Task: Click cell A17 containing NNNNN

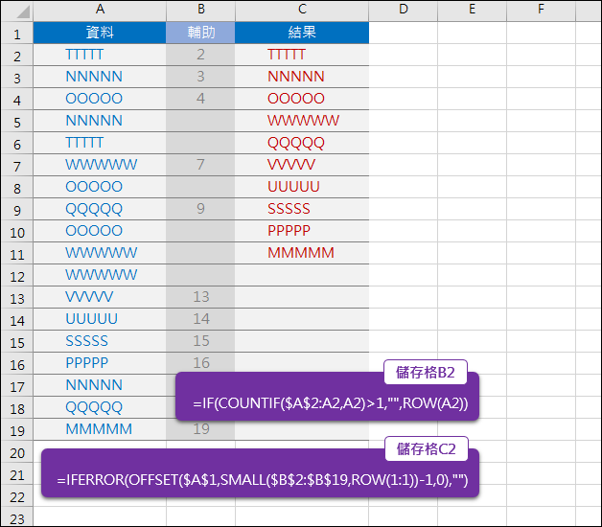Action: click(x=100, y=385)
